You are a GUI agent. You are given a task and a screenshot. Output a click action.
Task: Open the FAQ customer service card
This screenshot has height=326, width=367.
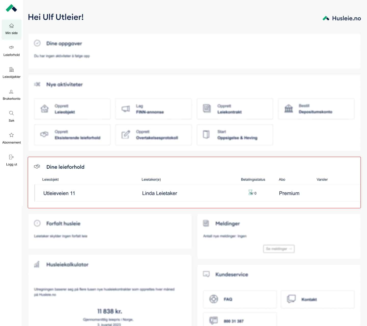(x=240, y=299)
